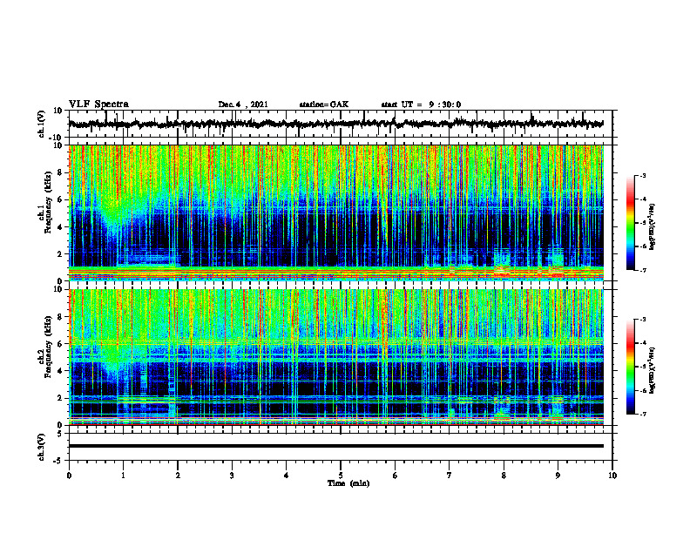Click time-axis tick label "0"

point(69,476)
